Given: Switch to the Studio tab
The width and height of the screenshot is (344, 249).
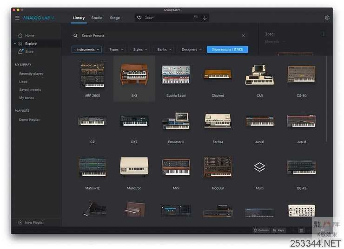Looking at the screenshot, I should 97,18.
